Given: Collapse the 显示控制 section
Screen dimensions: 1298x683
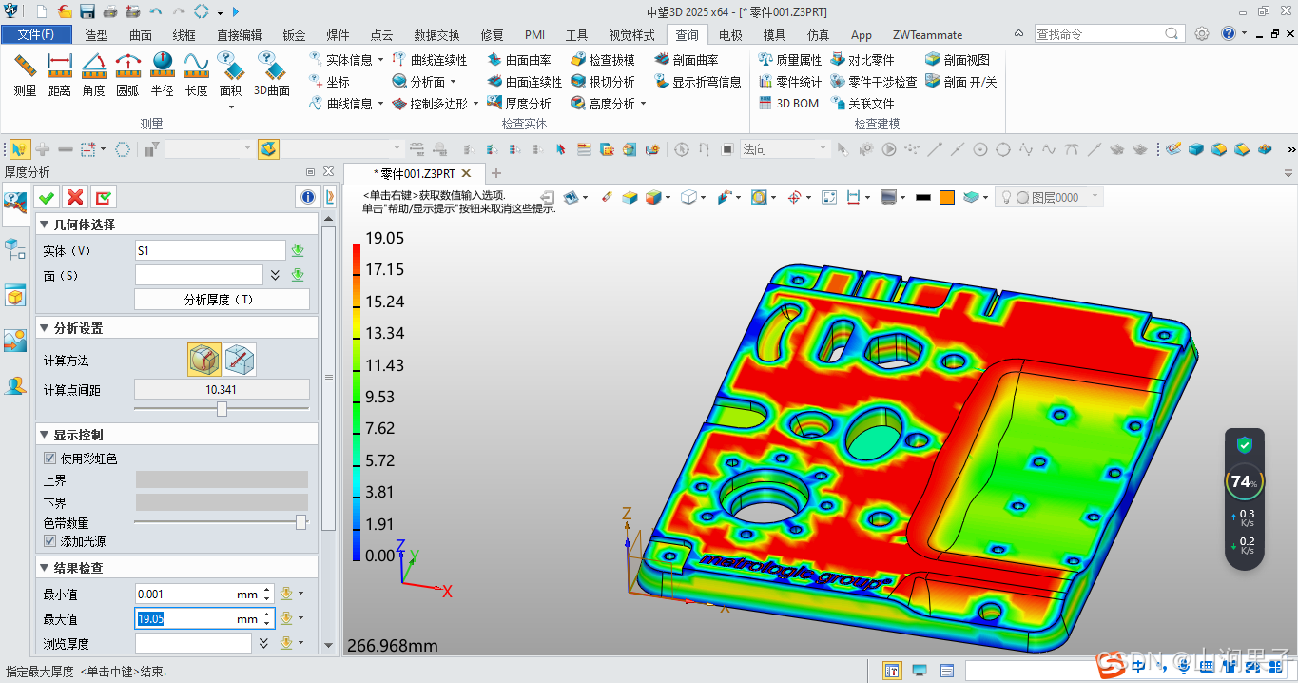Looking at the screenshot, I should coord(46,435).
